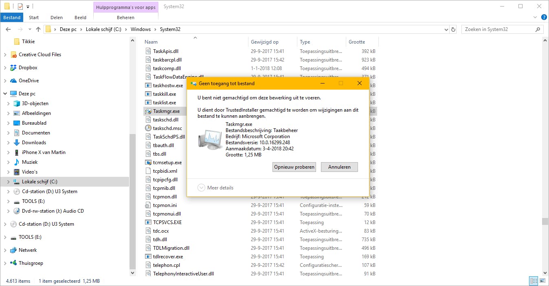The height and width of the screenshot is (286, 549).
Task: Click Annuleren button in dialog
Action: point(339,167)
